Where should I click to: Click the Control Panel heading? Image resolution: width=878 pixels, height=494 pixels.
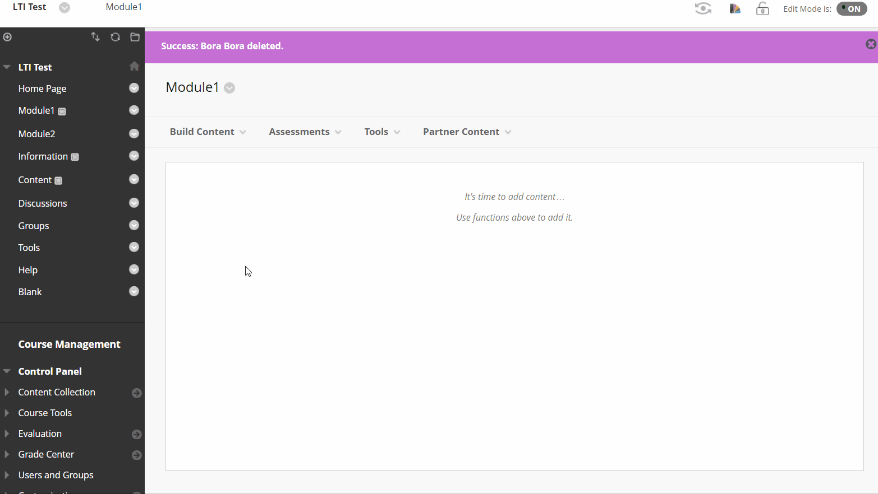tap(50, 371)
